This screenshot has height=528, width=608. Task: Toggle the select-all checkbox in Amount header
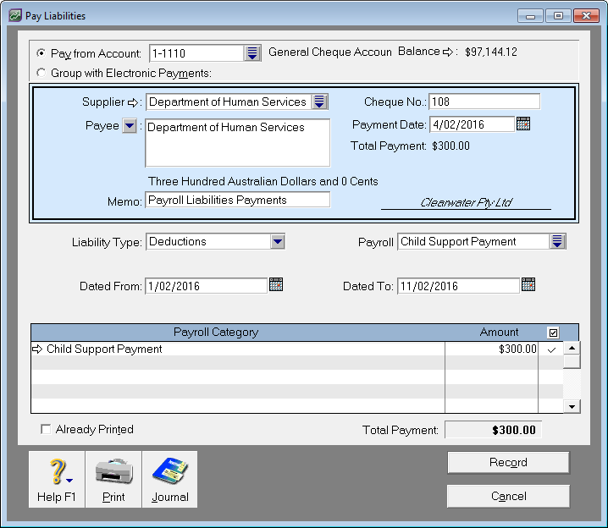point(554,333)
